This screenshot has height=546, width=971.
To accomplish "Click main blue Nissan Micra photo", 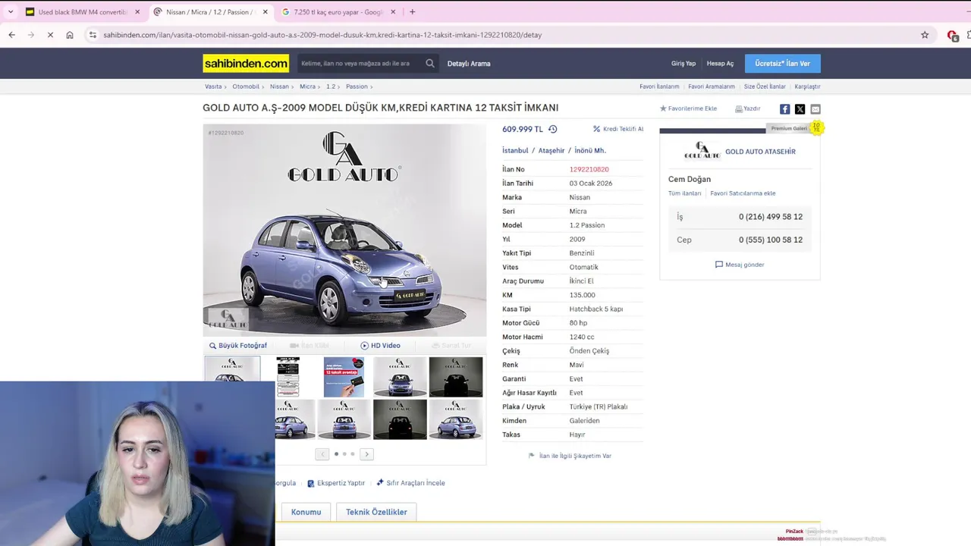I will click(344, 230).
